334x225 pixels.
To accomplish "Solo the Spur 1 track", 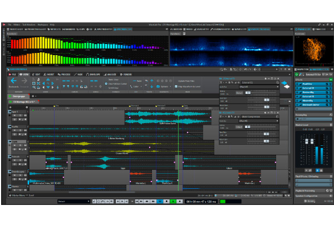I will click(20, 115).
